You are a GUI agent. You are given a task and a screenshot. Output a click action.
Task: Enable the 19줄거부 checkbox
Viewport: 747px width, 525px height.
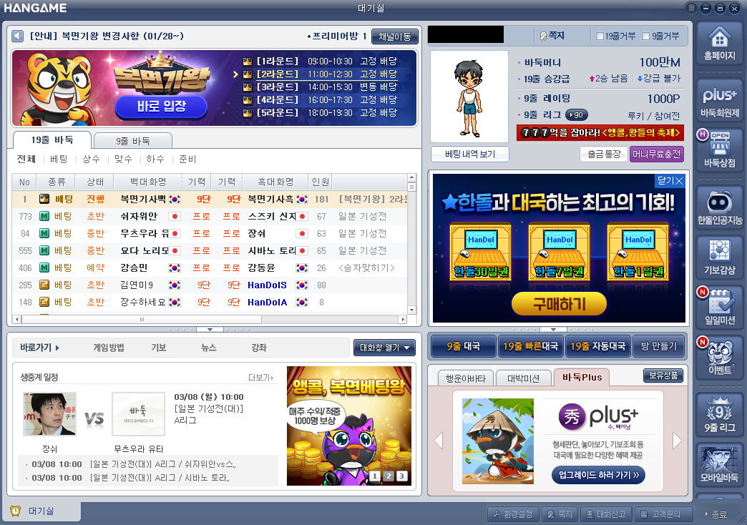point(600,36)
